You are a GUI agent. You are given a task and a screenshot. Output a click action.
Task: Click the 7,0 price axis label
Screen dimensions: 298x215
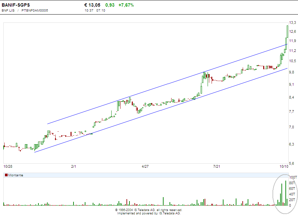point(291,127)
